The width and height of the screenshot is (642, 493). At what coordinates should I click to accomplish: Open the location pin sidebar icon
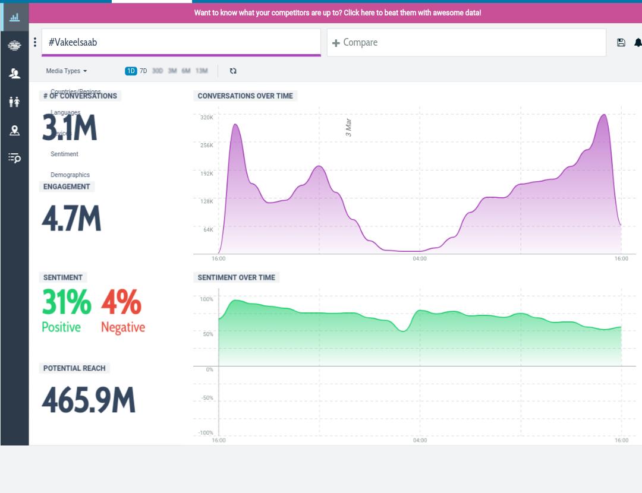tap(14, 130)
